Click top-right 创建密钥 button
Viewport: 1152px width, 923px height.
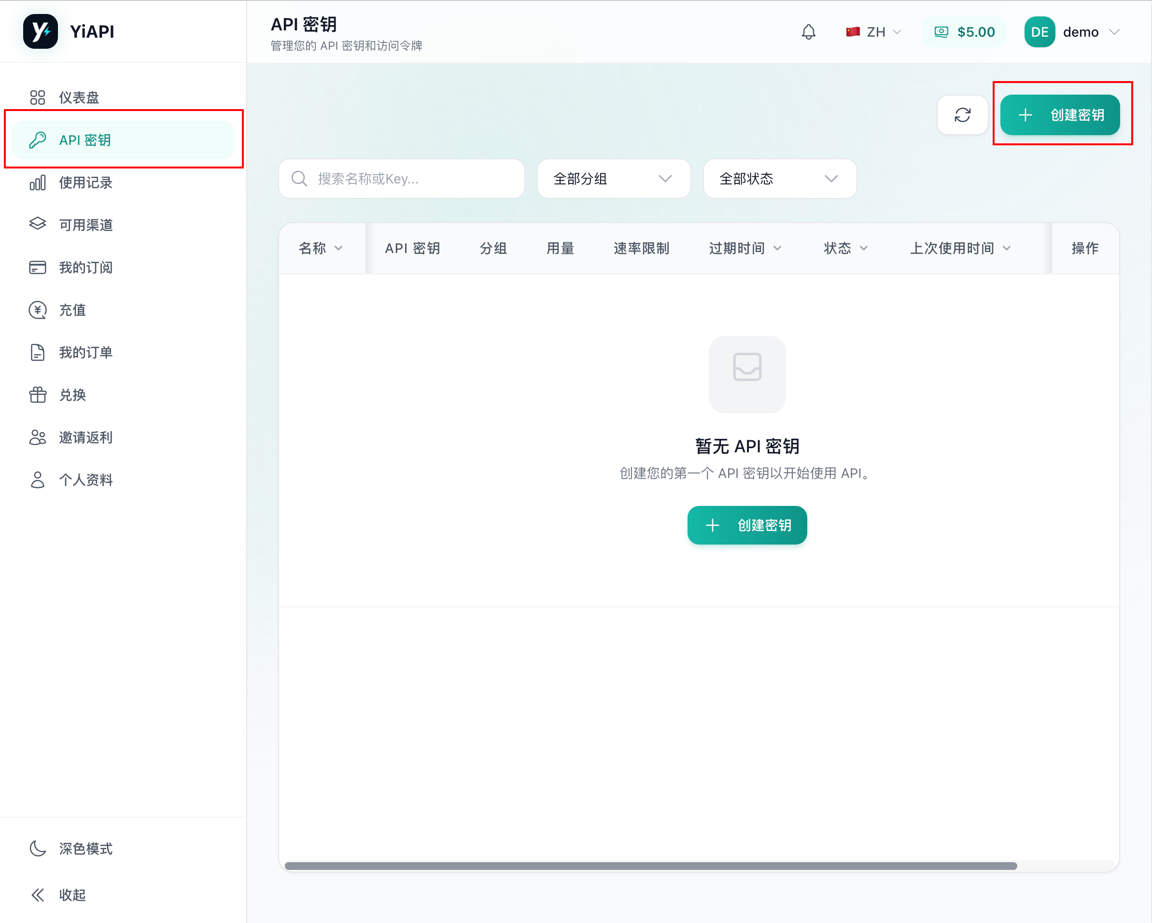click(1060, 115)
